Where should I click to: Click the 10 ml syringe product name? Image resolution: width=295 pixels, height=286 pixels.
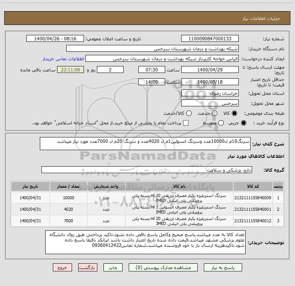point(179,198)
